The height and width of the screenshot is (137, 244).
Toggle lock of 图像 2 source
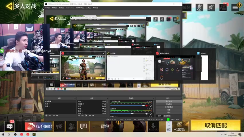105,101
